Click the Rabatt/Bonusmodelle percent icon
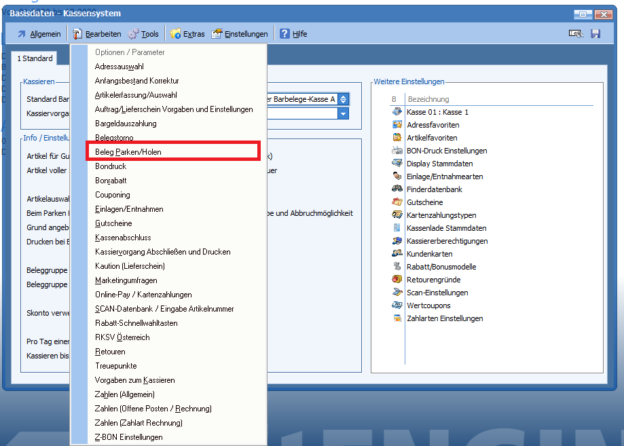The image size is (624, 446). [x=397, y=267]
